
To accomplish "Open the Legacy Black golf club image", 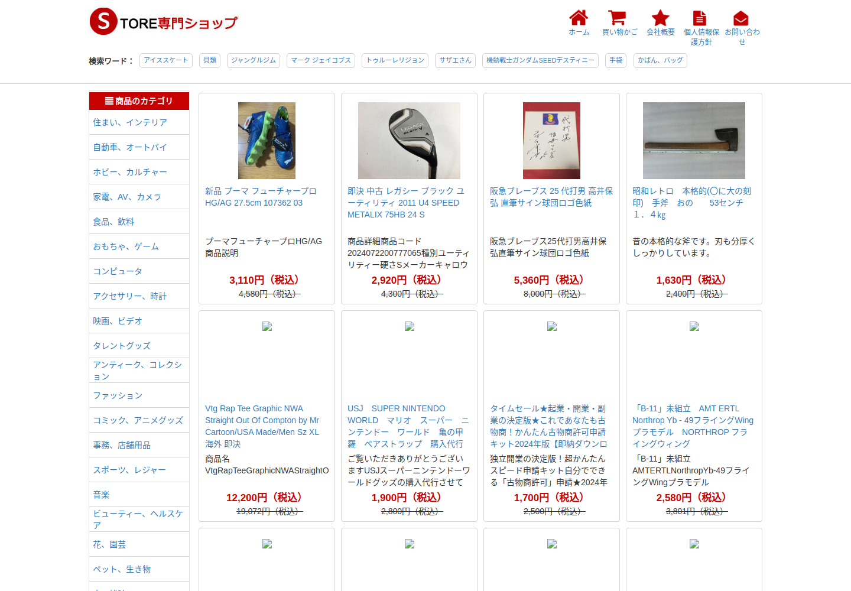I will point(409,141).
